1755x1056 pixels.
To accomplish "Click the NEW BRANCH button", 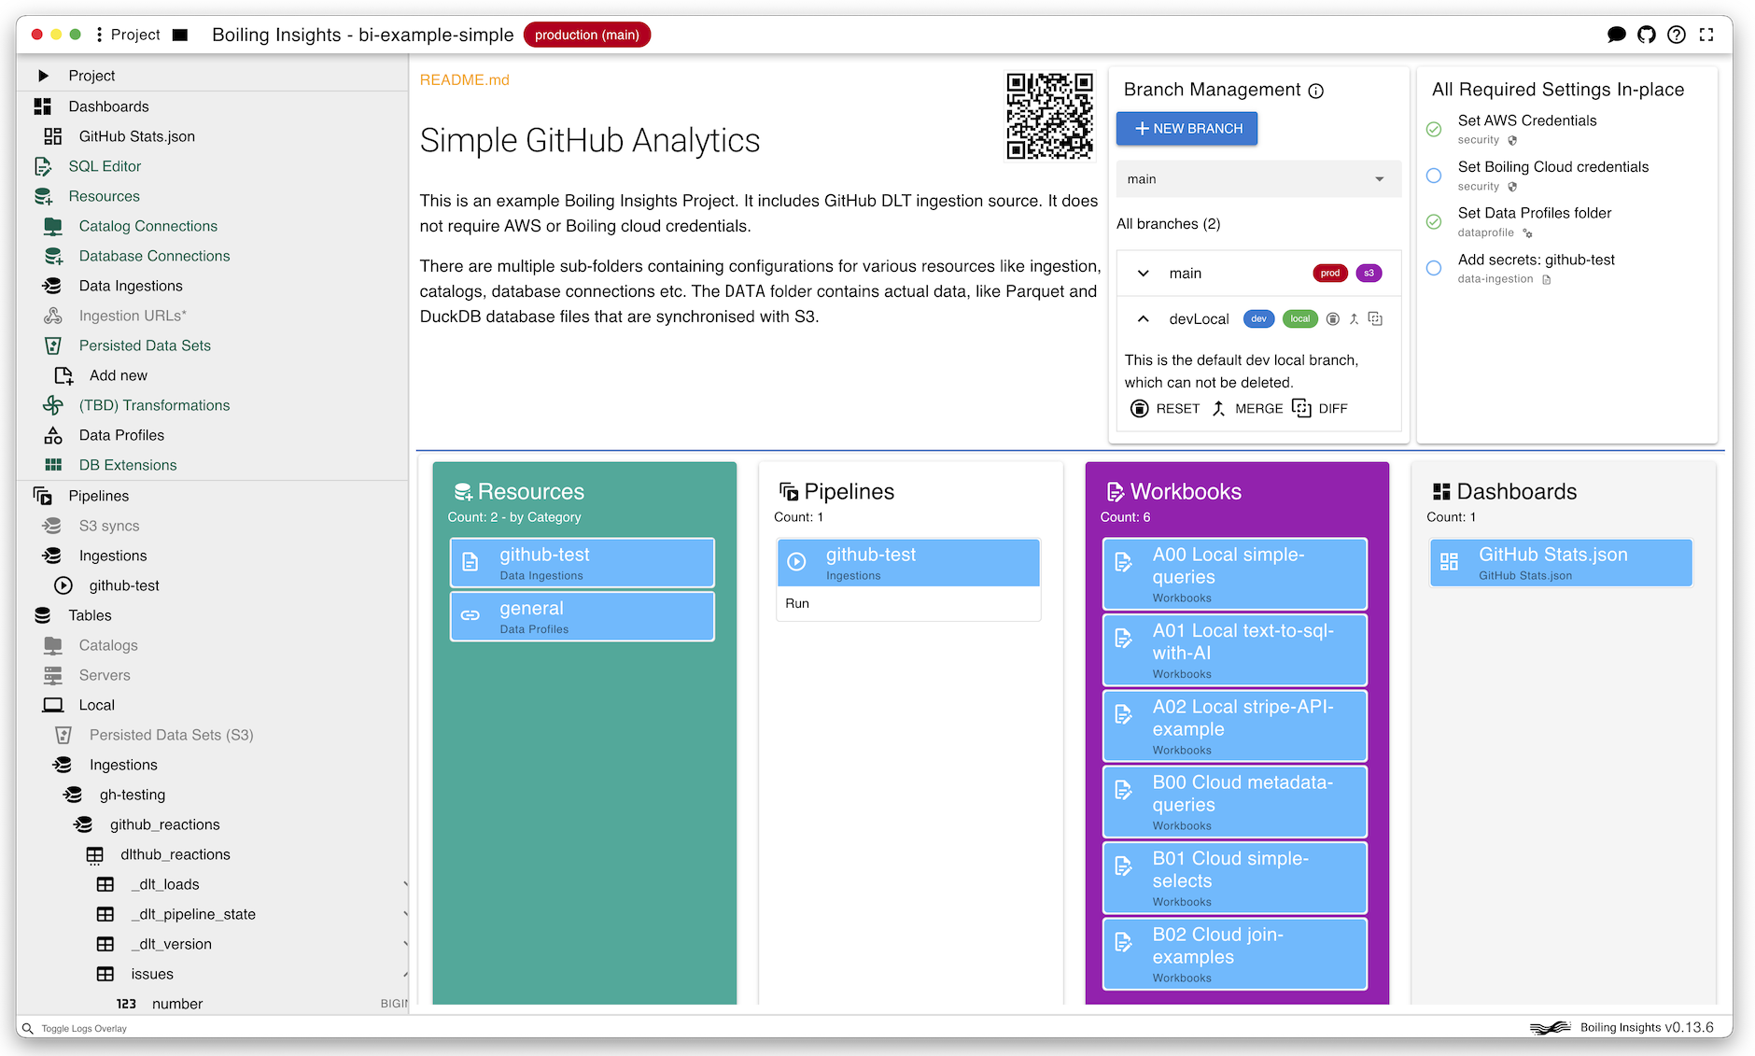I will click(1186, 129).
